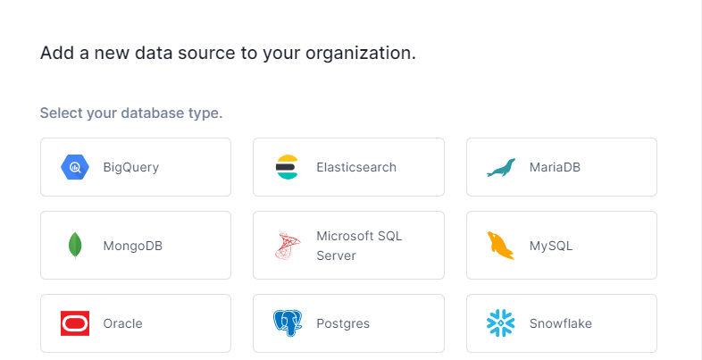Viewport: 702px width, 360px height.
Task: Click the blue Snowflake logo icon
Action: click(x=501, y=323)
